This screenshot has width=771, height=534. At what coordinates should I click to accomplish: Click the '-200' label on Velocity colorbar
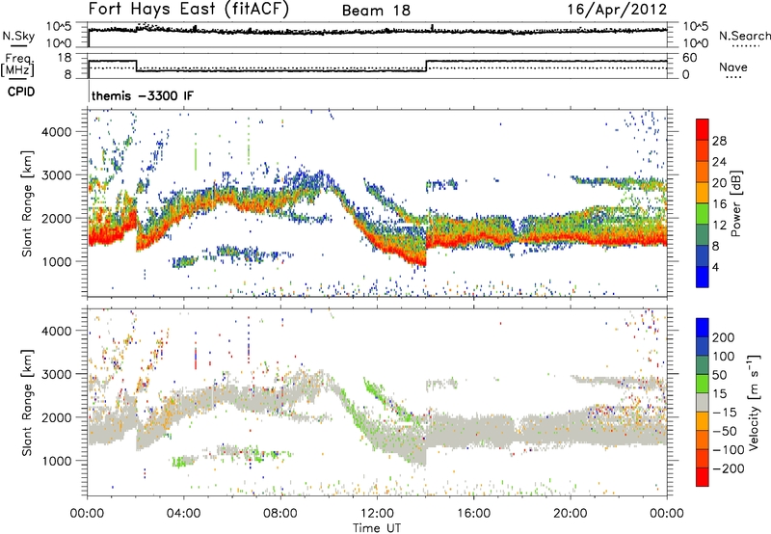(x=729, y=468)
